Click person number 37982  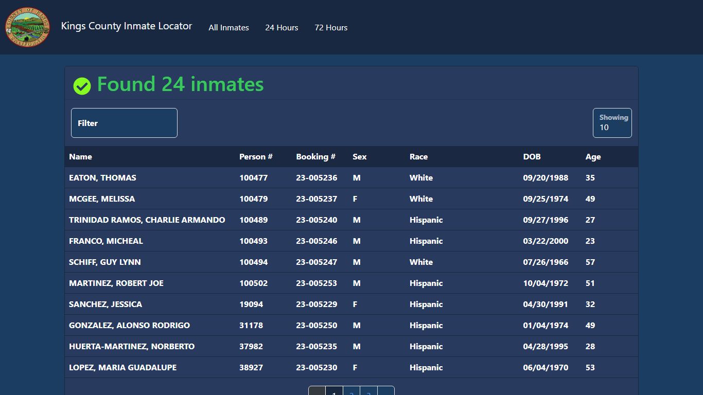click(251, 347)
